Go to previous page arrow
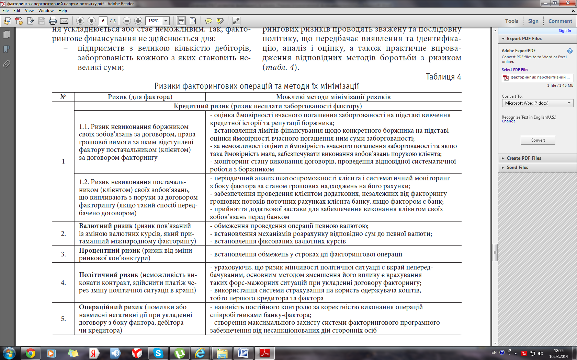Screen dimensions: 577x360 (x=80, y=21)
